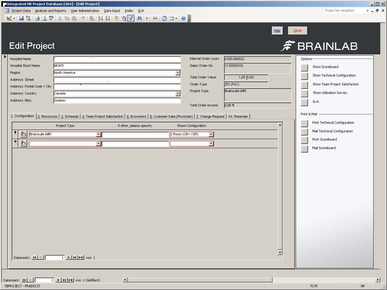Image resolution: width=387 pixels, height=290 pixels.
Task: Click the form control icon left of Project Data
Action: coord(6,11)
